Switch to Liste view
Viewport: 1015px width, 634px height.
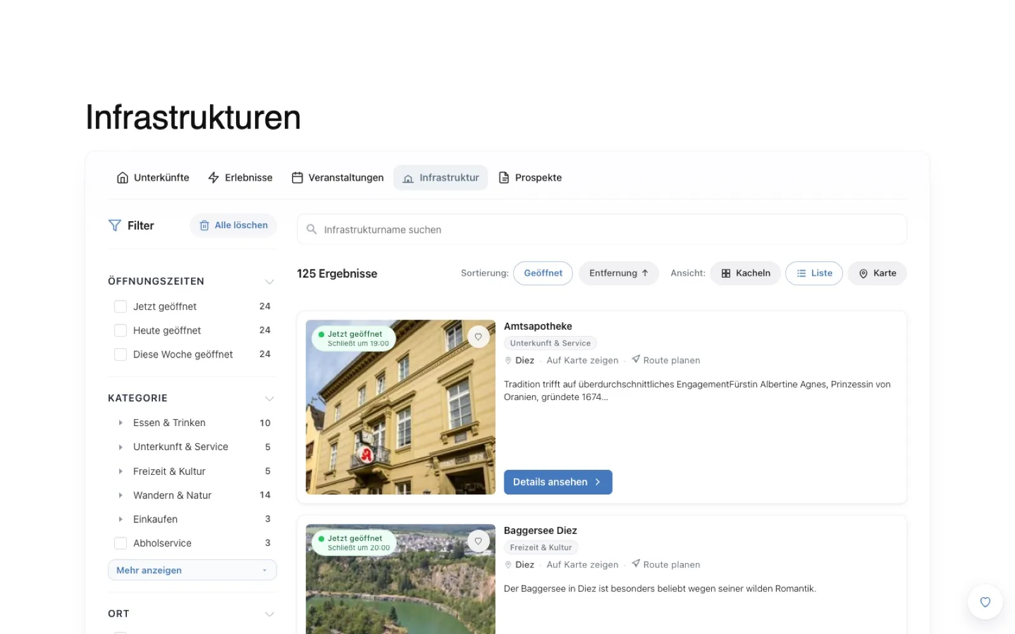(814, 273)
